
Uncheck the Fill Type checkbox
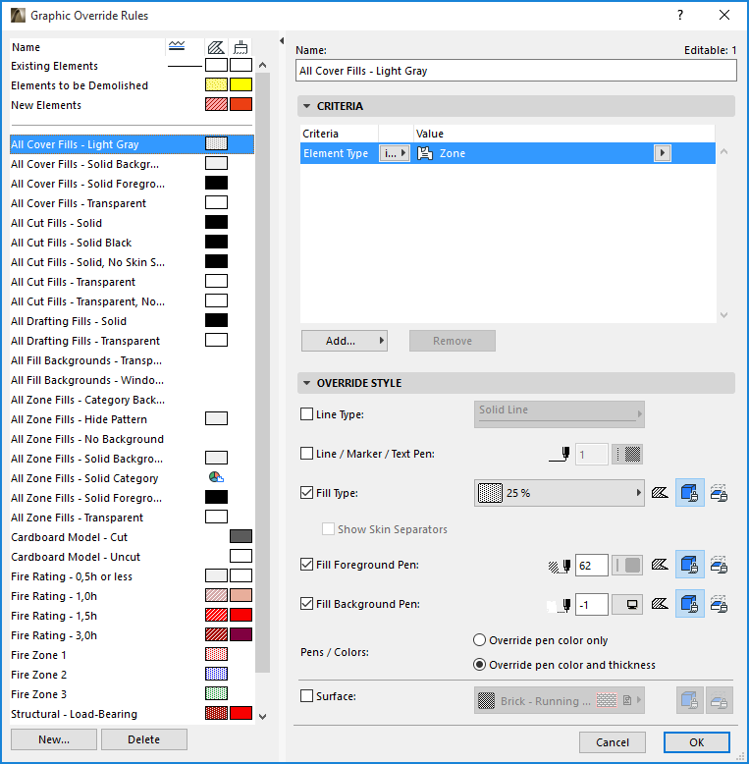(307, 493)
